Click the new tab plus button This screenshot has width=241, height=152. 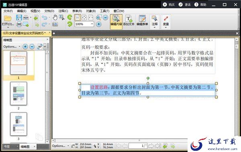pos(54,33)
